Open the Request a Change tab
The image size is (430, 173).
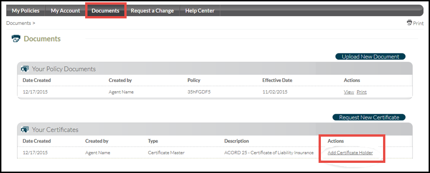(152, 11)
